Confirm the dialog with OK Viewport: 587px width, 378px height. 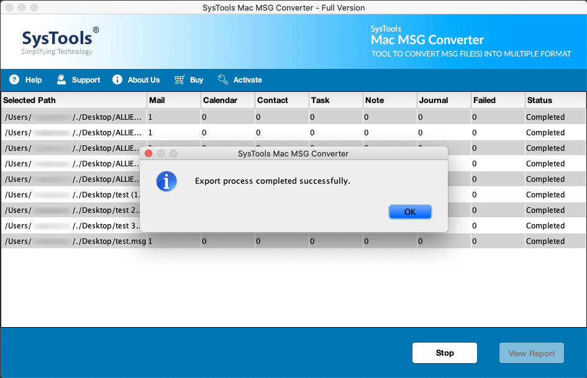[410, 212]
